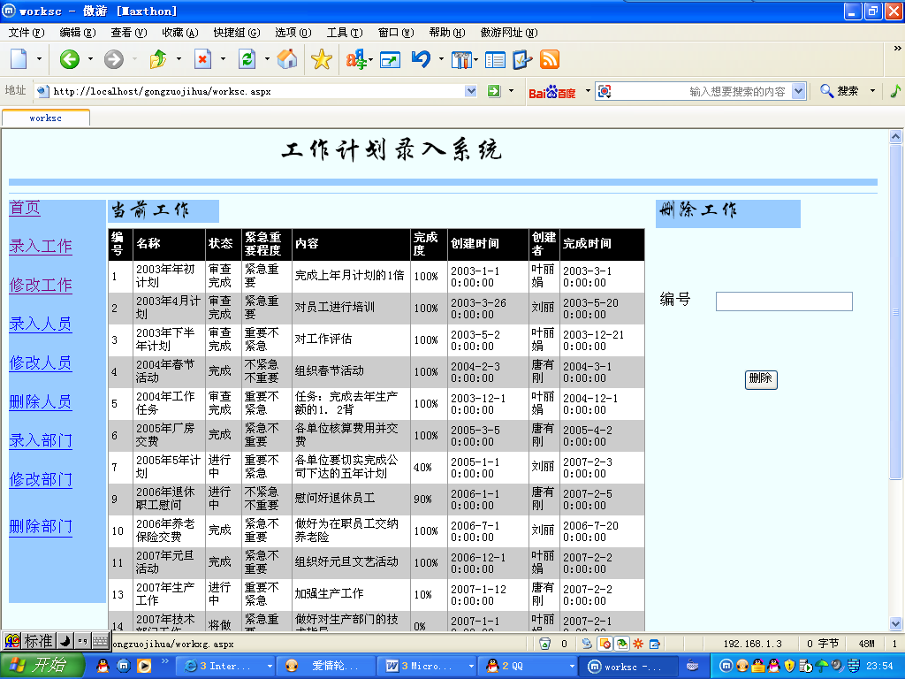Click the undo closed page arrow icon
Image resolution: width=905 pixels, height=679 pixels.
422,59
